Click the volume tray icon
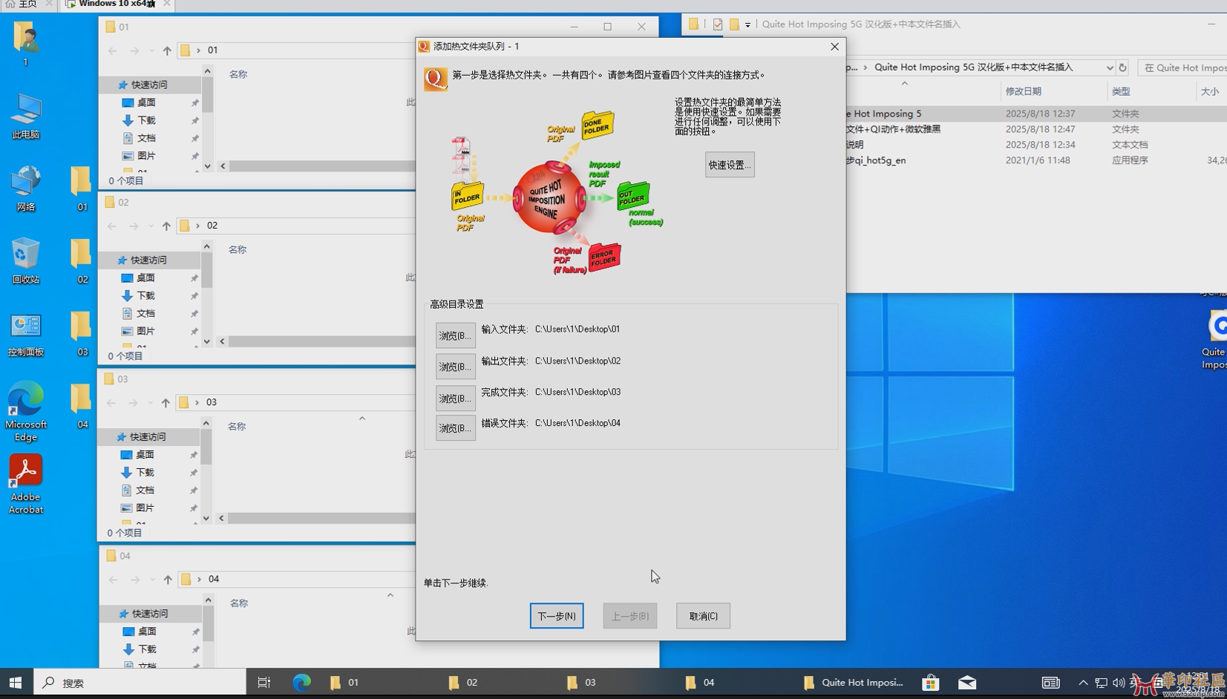 coord(1118,683)
